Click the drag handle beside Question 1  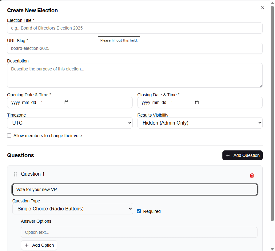click(15, 174)
